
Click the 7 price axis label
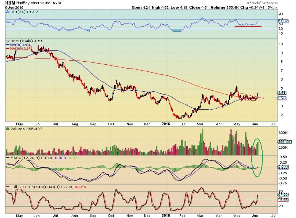[282, 71]
